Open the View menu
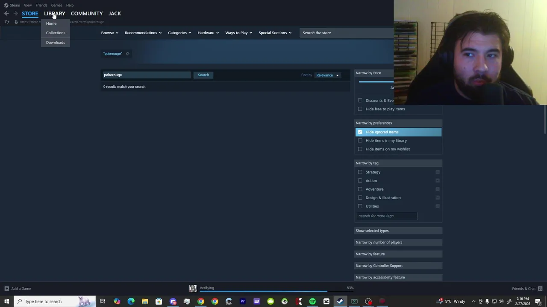The height and width of the screenshot is (307, 547). 28,5
